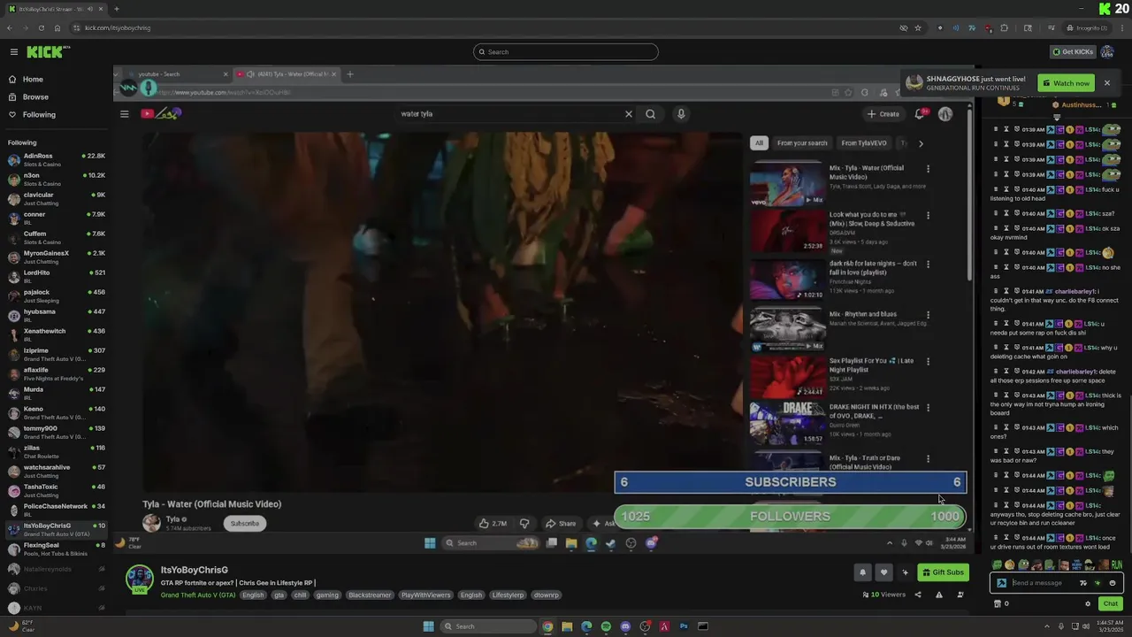1132x637 pixels.
Task: Expand the chat leaderboard chevron
Action: tap(1056, 117)
